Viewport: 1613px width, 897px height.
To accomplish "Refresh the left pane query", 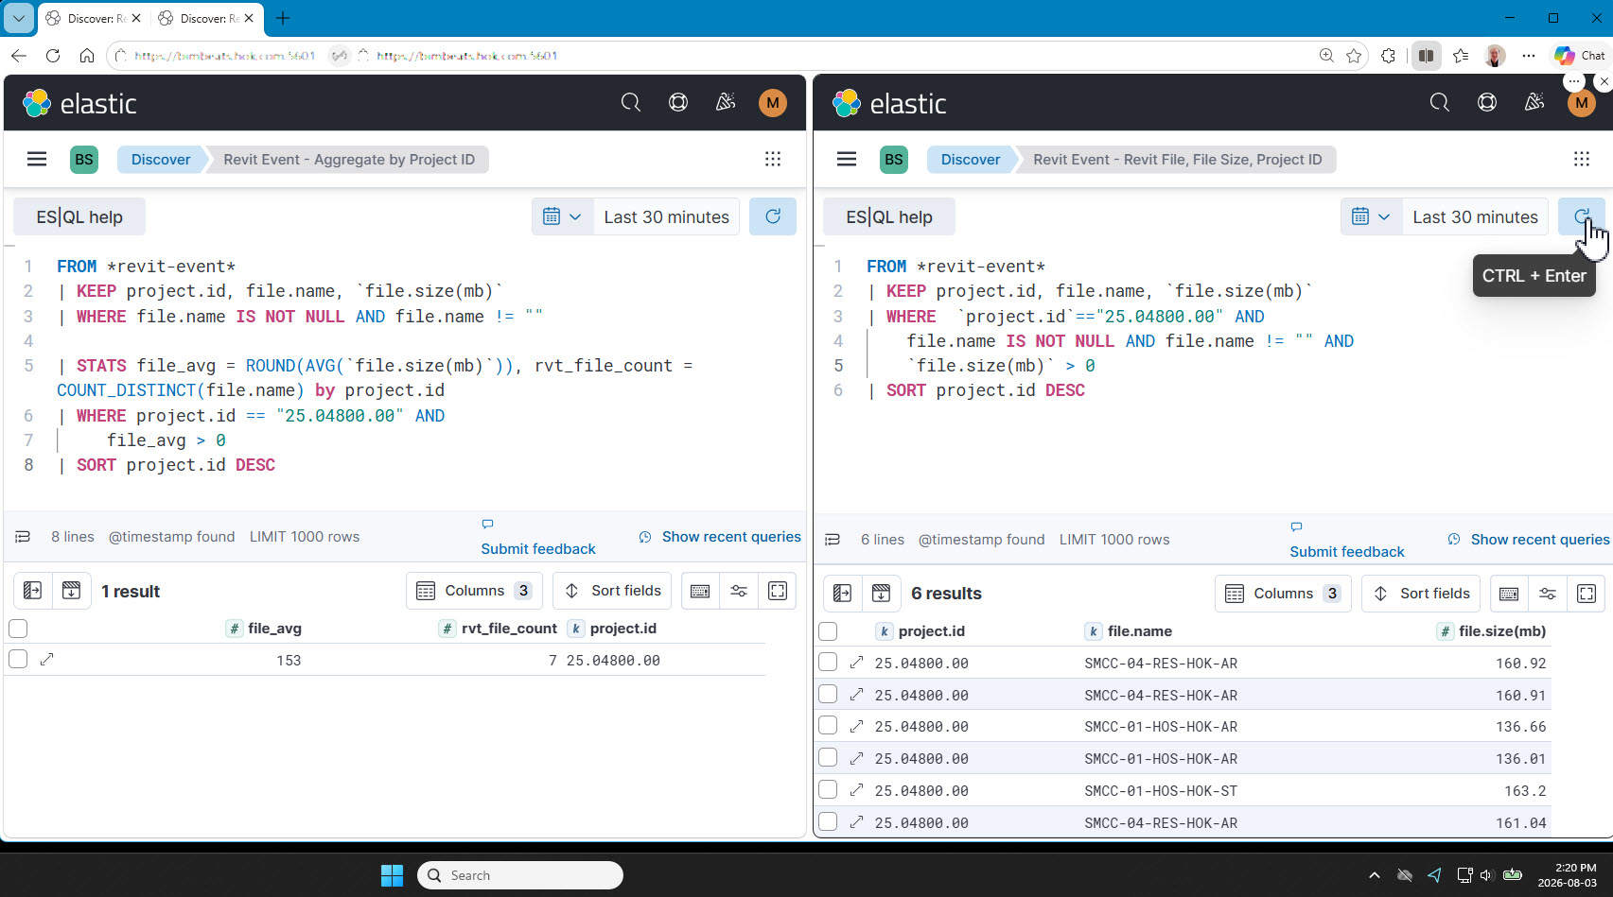I will coord(773,216).
